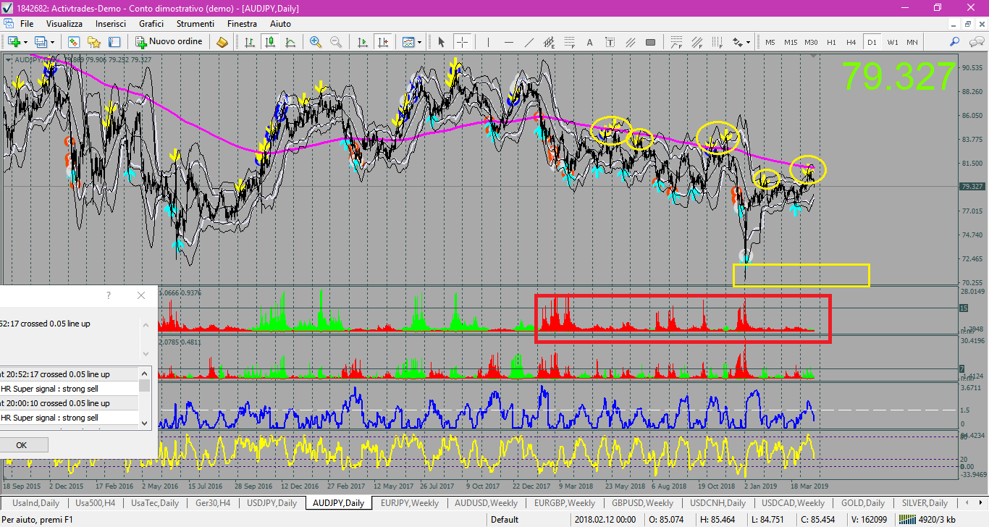Select the Fibonacci fan tool
Viewport: 989px width, 527px height.
(677, 42)
